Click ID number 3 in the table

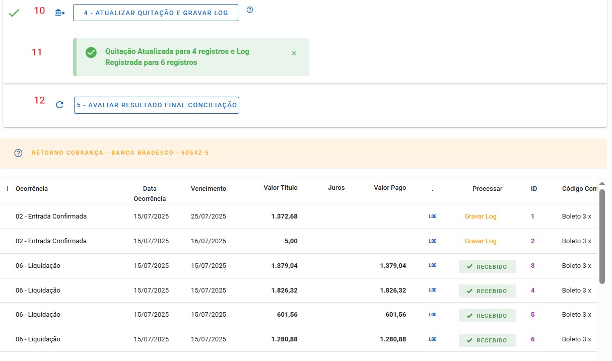(x=533, y=266)
